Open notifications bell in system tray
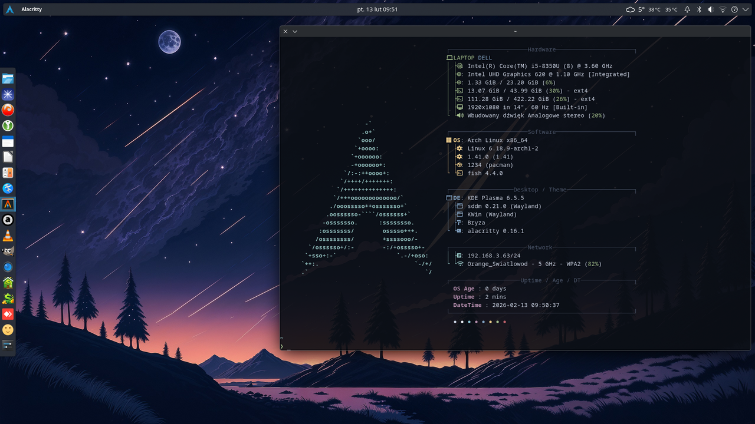The image size is (755, 424). [687, 9]
